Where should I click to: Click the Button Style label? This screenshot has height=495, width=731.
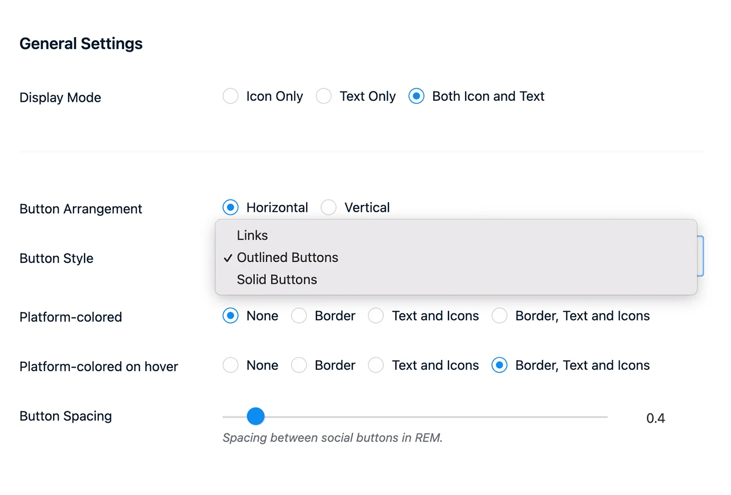pos(56,258)
